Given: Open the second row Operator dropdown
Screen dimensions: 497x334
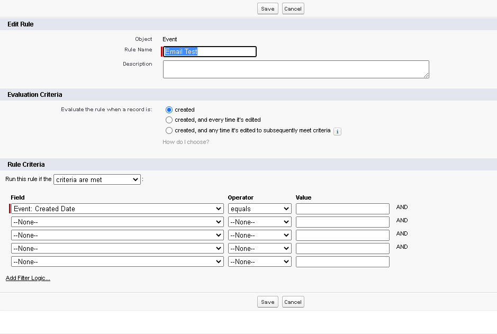Looking at the screenshot, I should tap(259, 222).
